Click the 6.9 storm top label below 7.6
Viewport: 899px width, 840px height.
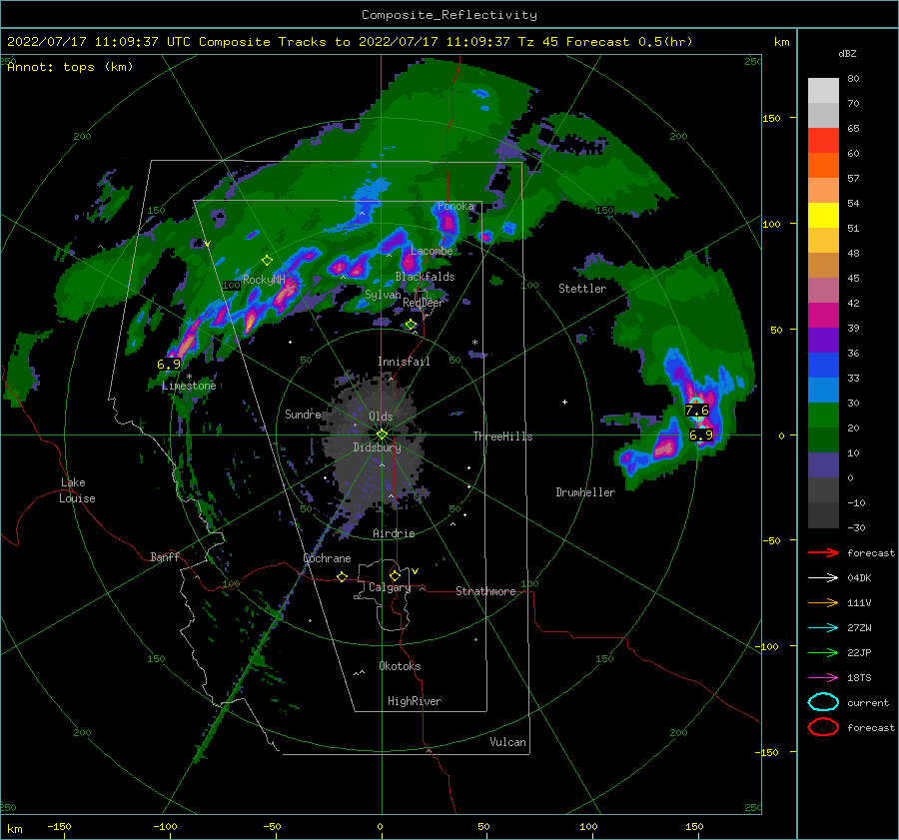700,435
